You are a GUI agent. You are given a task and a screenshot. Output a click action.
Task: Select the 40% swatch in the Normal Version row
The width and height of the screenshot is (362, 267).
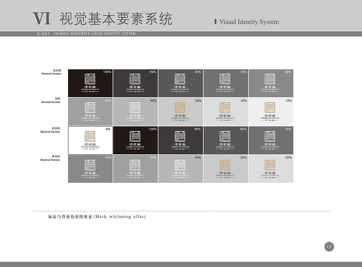(136, 112)
